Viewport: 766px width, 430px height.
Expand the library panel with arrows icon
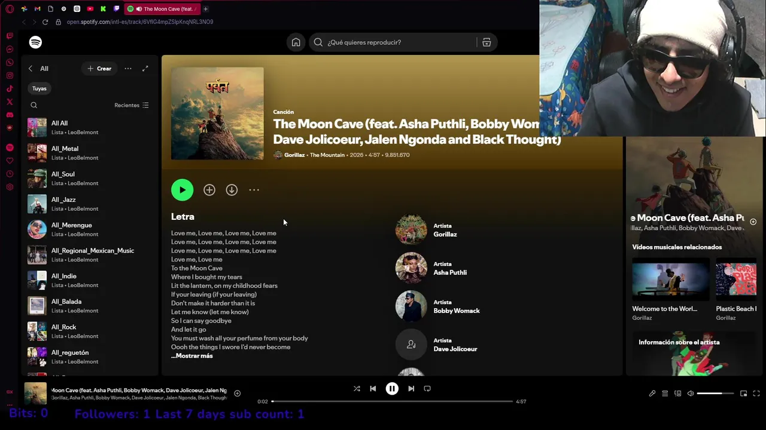(145, 69)
